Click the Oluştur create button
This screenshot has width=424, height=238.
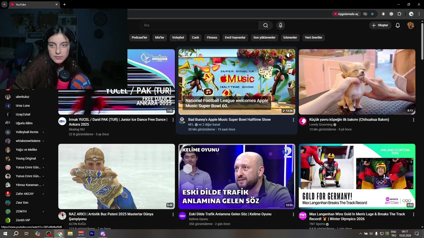(380, 25)
